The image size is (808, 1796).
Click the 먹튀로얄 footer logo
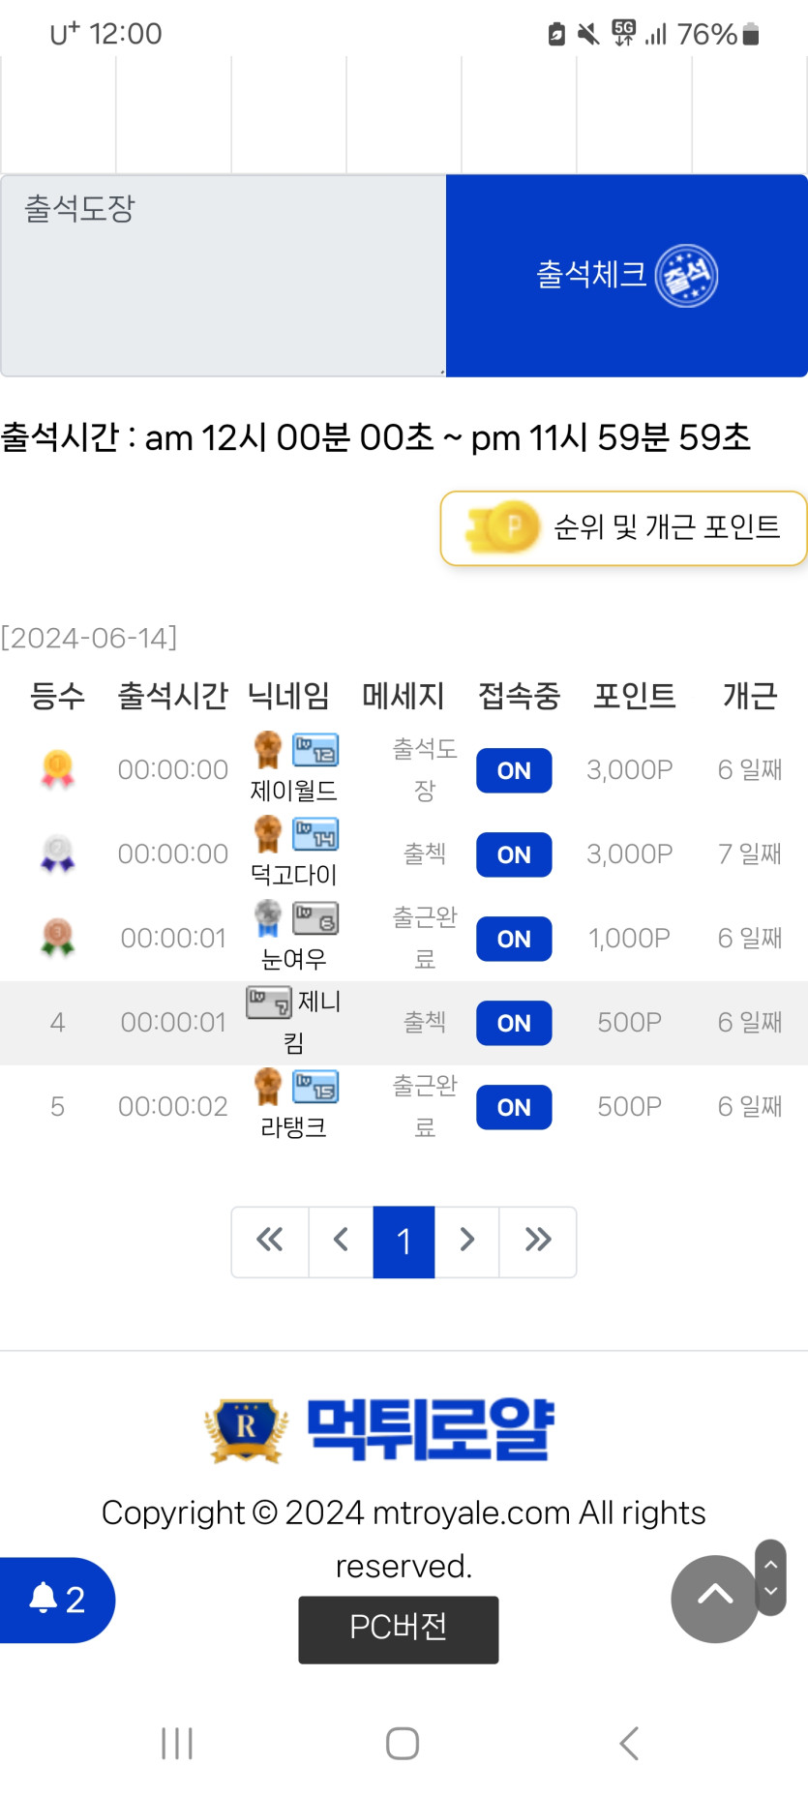click(379, 1429)
